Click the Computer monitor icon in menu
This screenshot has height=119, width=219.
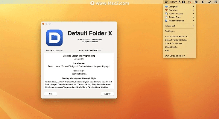coord(166,7)
